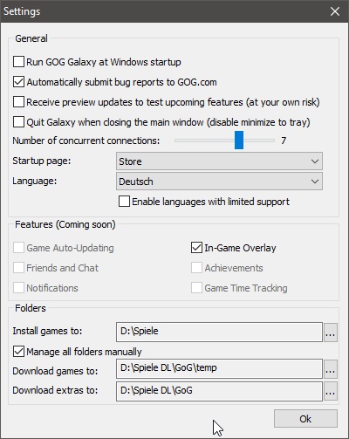
Task: Uncheck the In-Game Overlay option
Action: coord(196,248)
